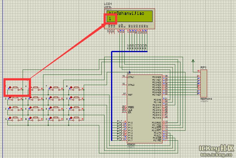
Task: Click the P3.0/RXD pin label
Action: [x=156, y=123]
